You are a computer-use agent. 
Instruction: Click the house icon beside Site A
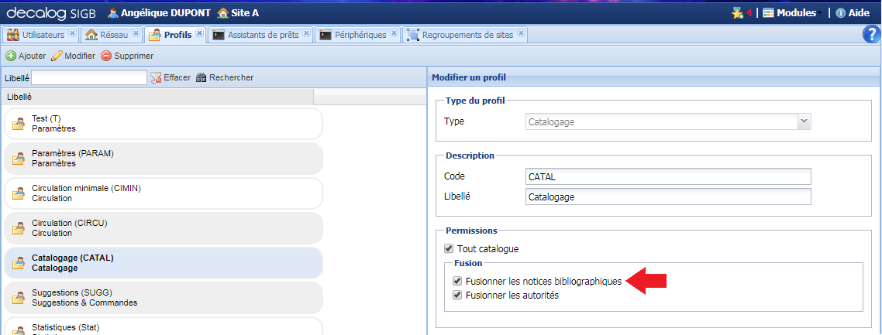(x=222, y=13)
